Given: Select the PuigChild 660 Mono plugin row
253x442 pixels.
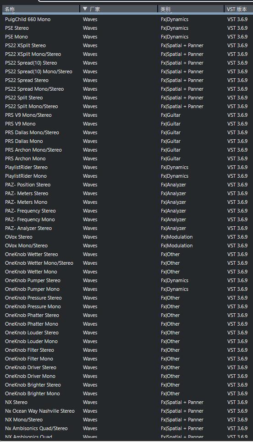Looking at the screenshot, I should point(126,19).
